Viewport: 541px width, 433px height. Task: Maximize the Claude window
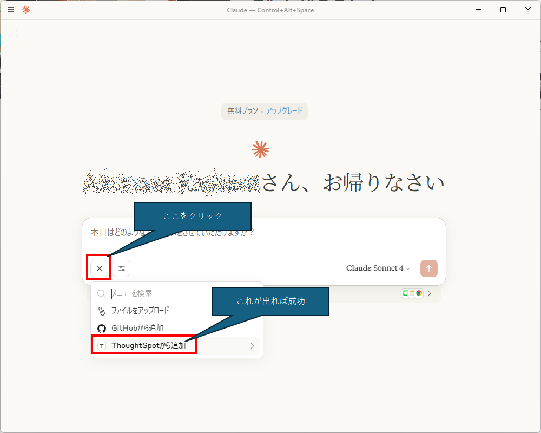pyautogui.click(x=503, y=10)
